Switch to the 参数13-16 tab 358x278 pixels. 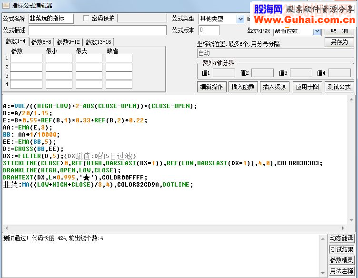pos(99,42)
